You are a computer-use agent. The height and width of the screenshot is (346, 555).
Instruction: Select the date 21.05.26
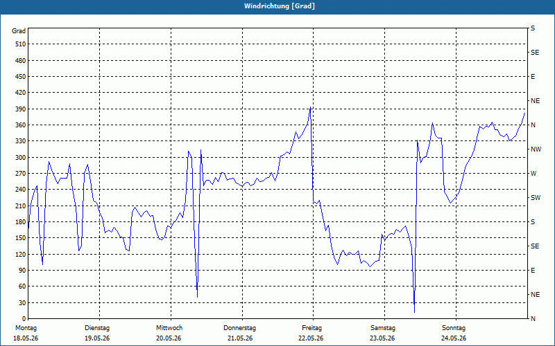point(240,338)
